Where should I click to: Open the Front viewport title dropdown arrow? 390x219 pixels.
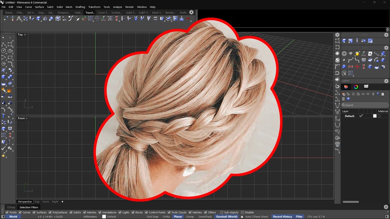[27, 118]
